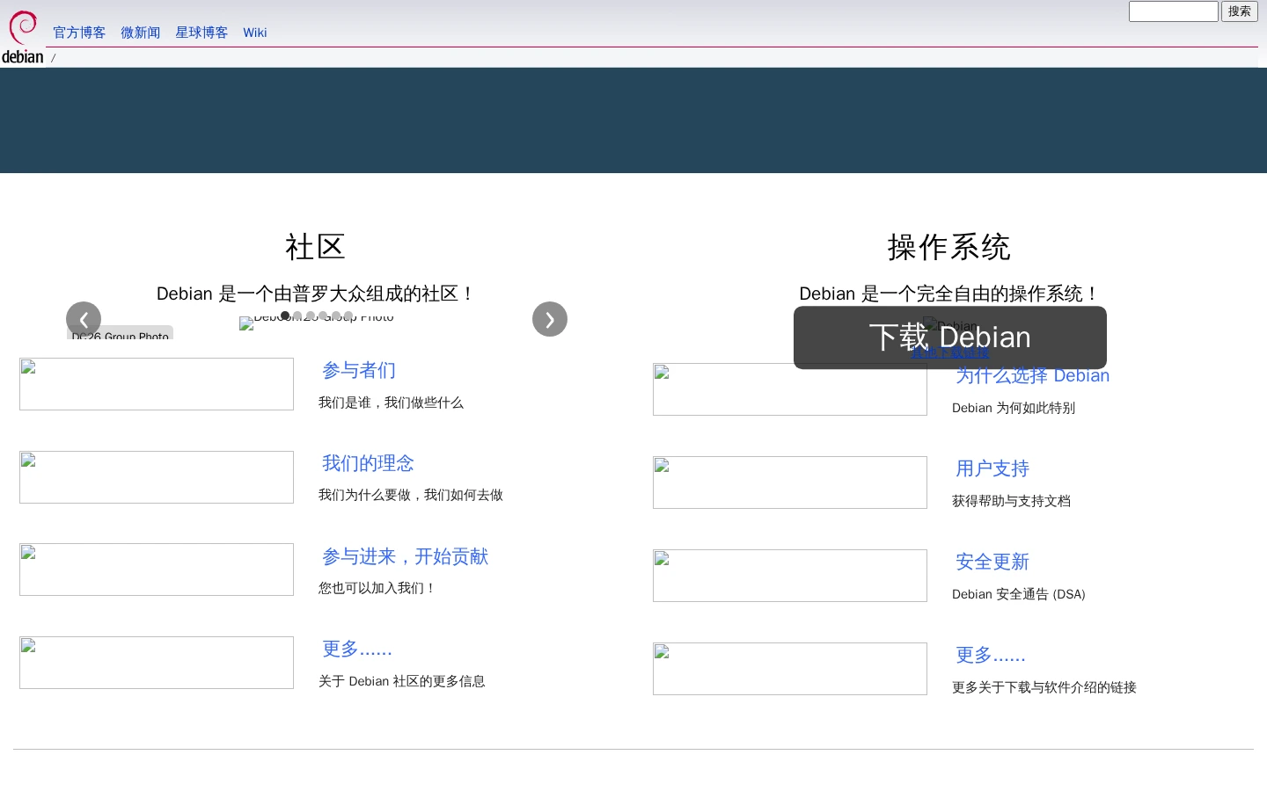1267x791 pixels.
Task: Open the 参与者们 link
Action: pos(359,371)
